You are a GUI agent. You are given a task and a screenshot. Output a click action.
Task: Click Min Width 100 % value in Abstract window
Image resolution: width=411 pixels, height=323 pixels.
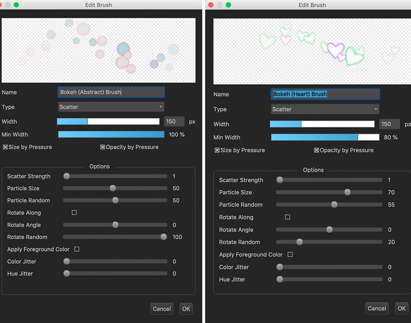point(176,135)
